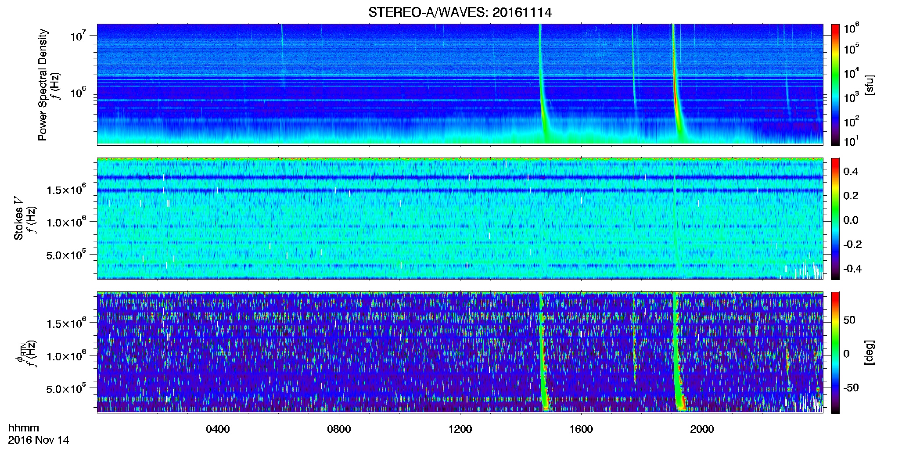Click the Stokes V axis label
The width and height of the screenshot is (920, 474).
(18, 218)
